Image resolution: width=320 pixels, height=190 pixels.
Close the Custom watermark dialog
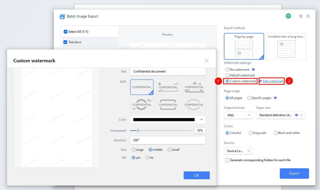tap(207, 61)
